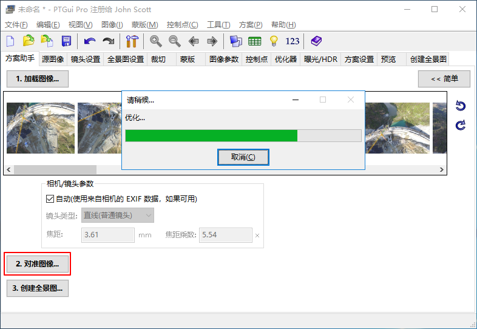The width and height of the screenshot is (477, 329).
Task: Open the control point table green grid icon
Action: pos(255,41)
